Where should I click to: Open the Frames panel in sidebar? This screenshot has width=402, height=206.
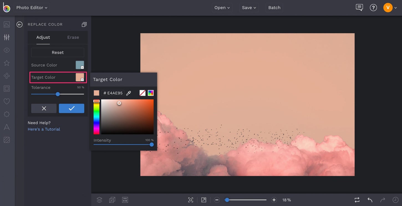click(7, 88)
